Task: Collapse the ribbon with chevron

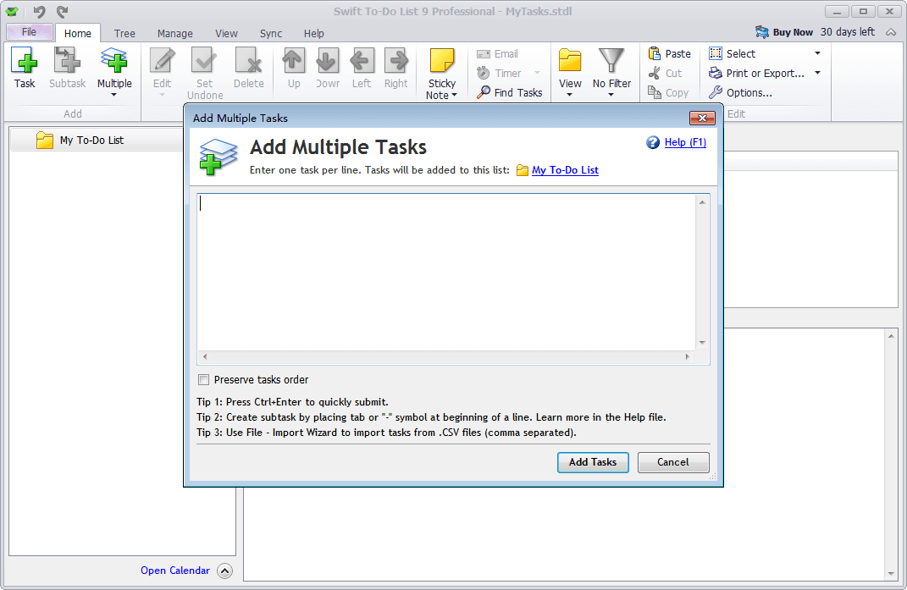Action: (x=891, y=32)
